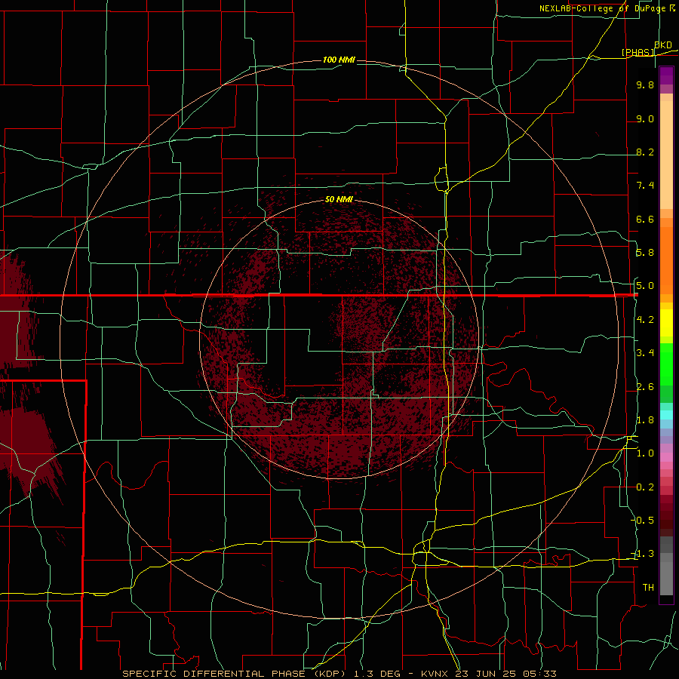Click the 7.4 color scale value
Image resolution: width=679 pixels, height=679 pixels.
645,186
